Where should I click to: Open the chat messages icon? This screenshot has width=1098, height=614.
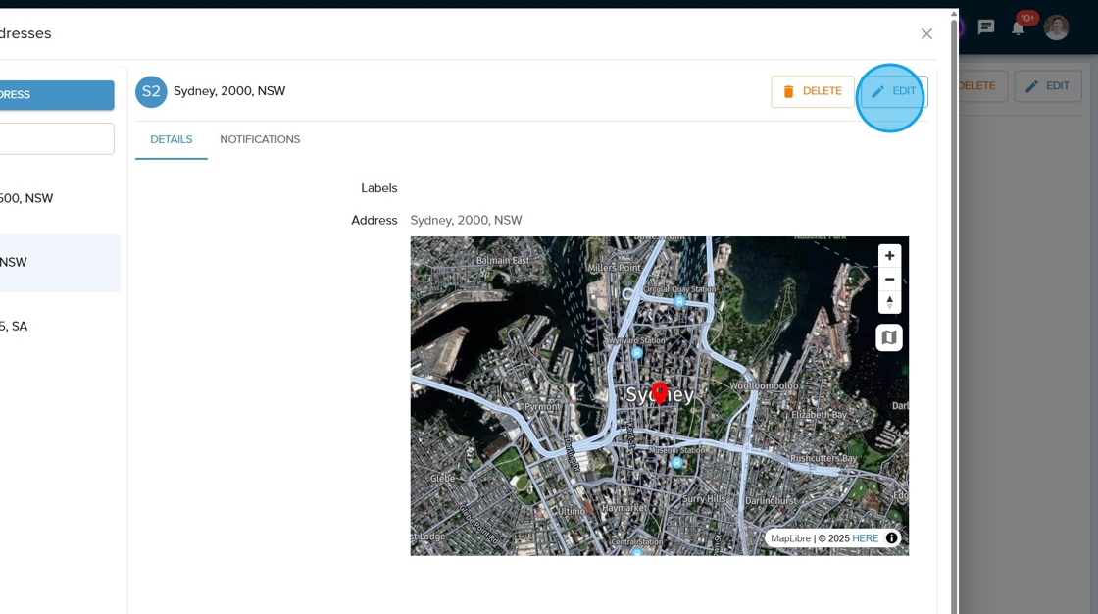pos(986,27)
